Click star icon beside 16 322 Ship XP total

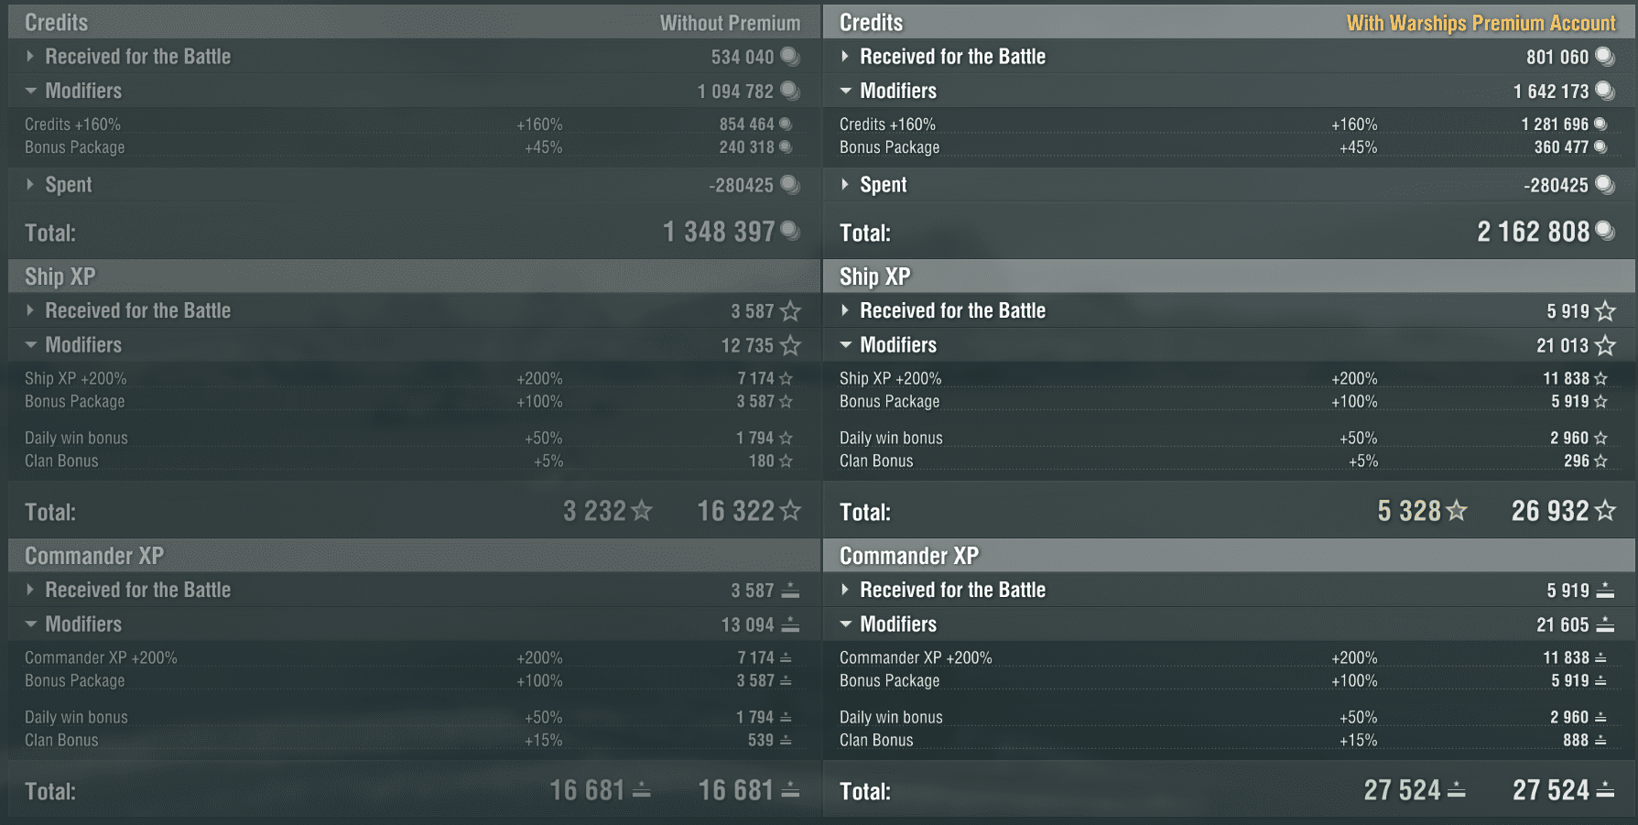tap(790, 511)
